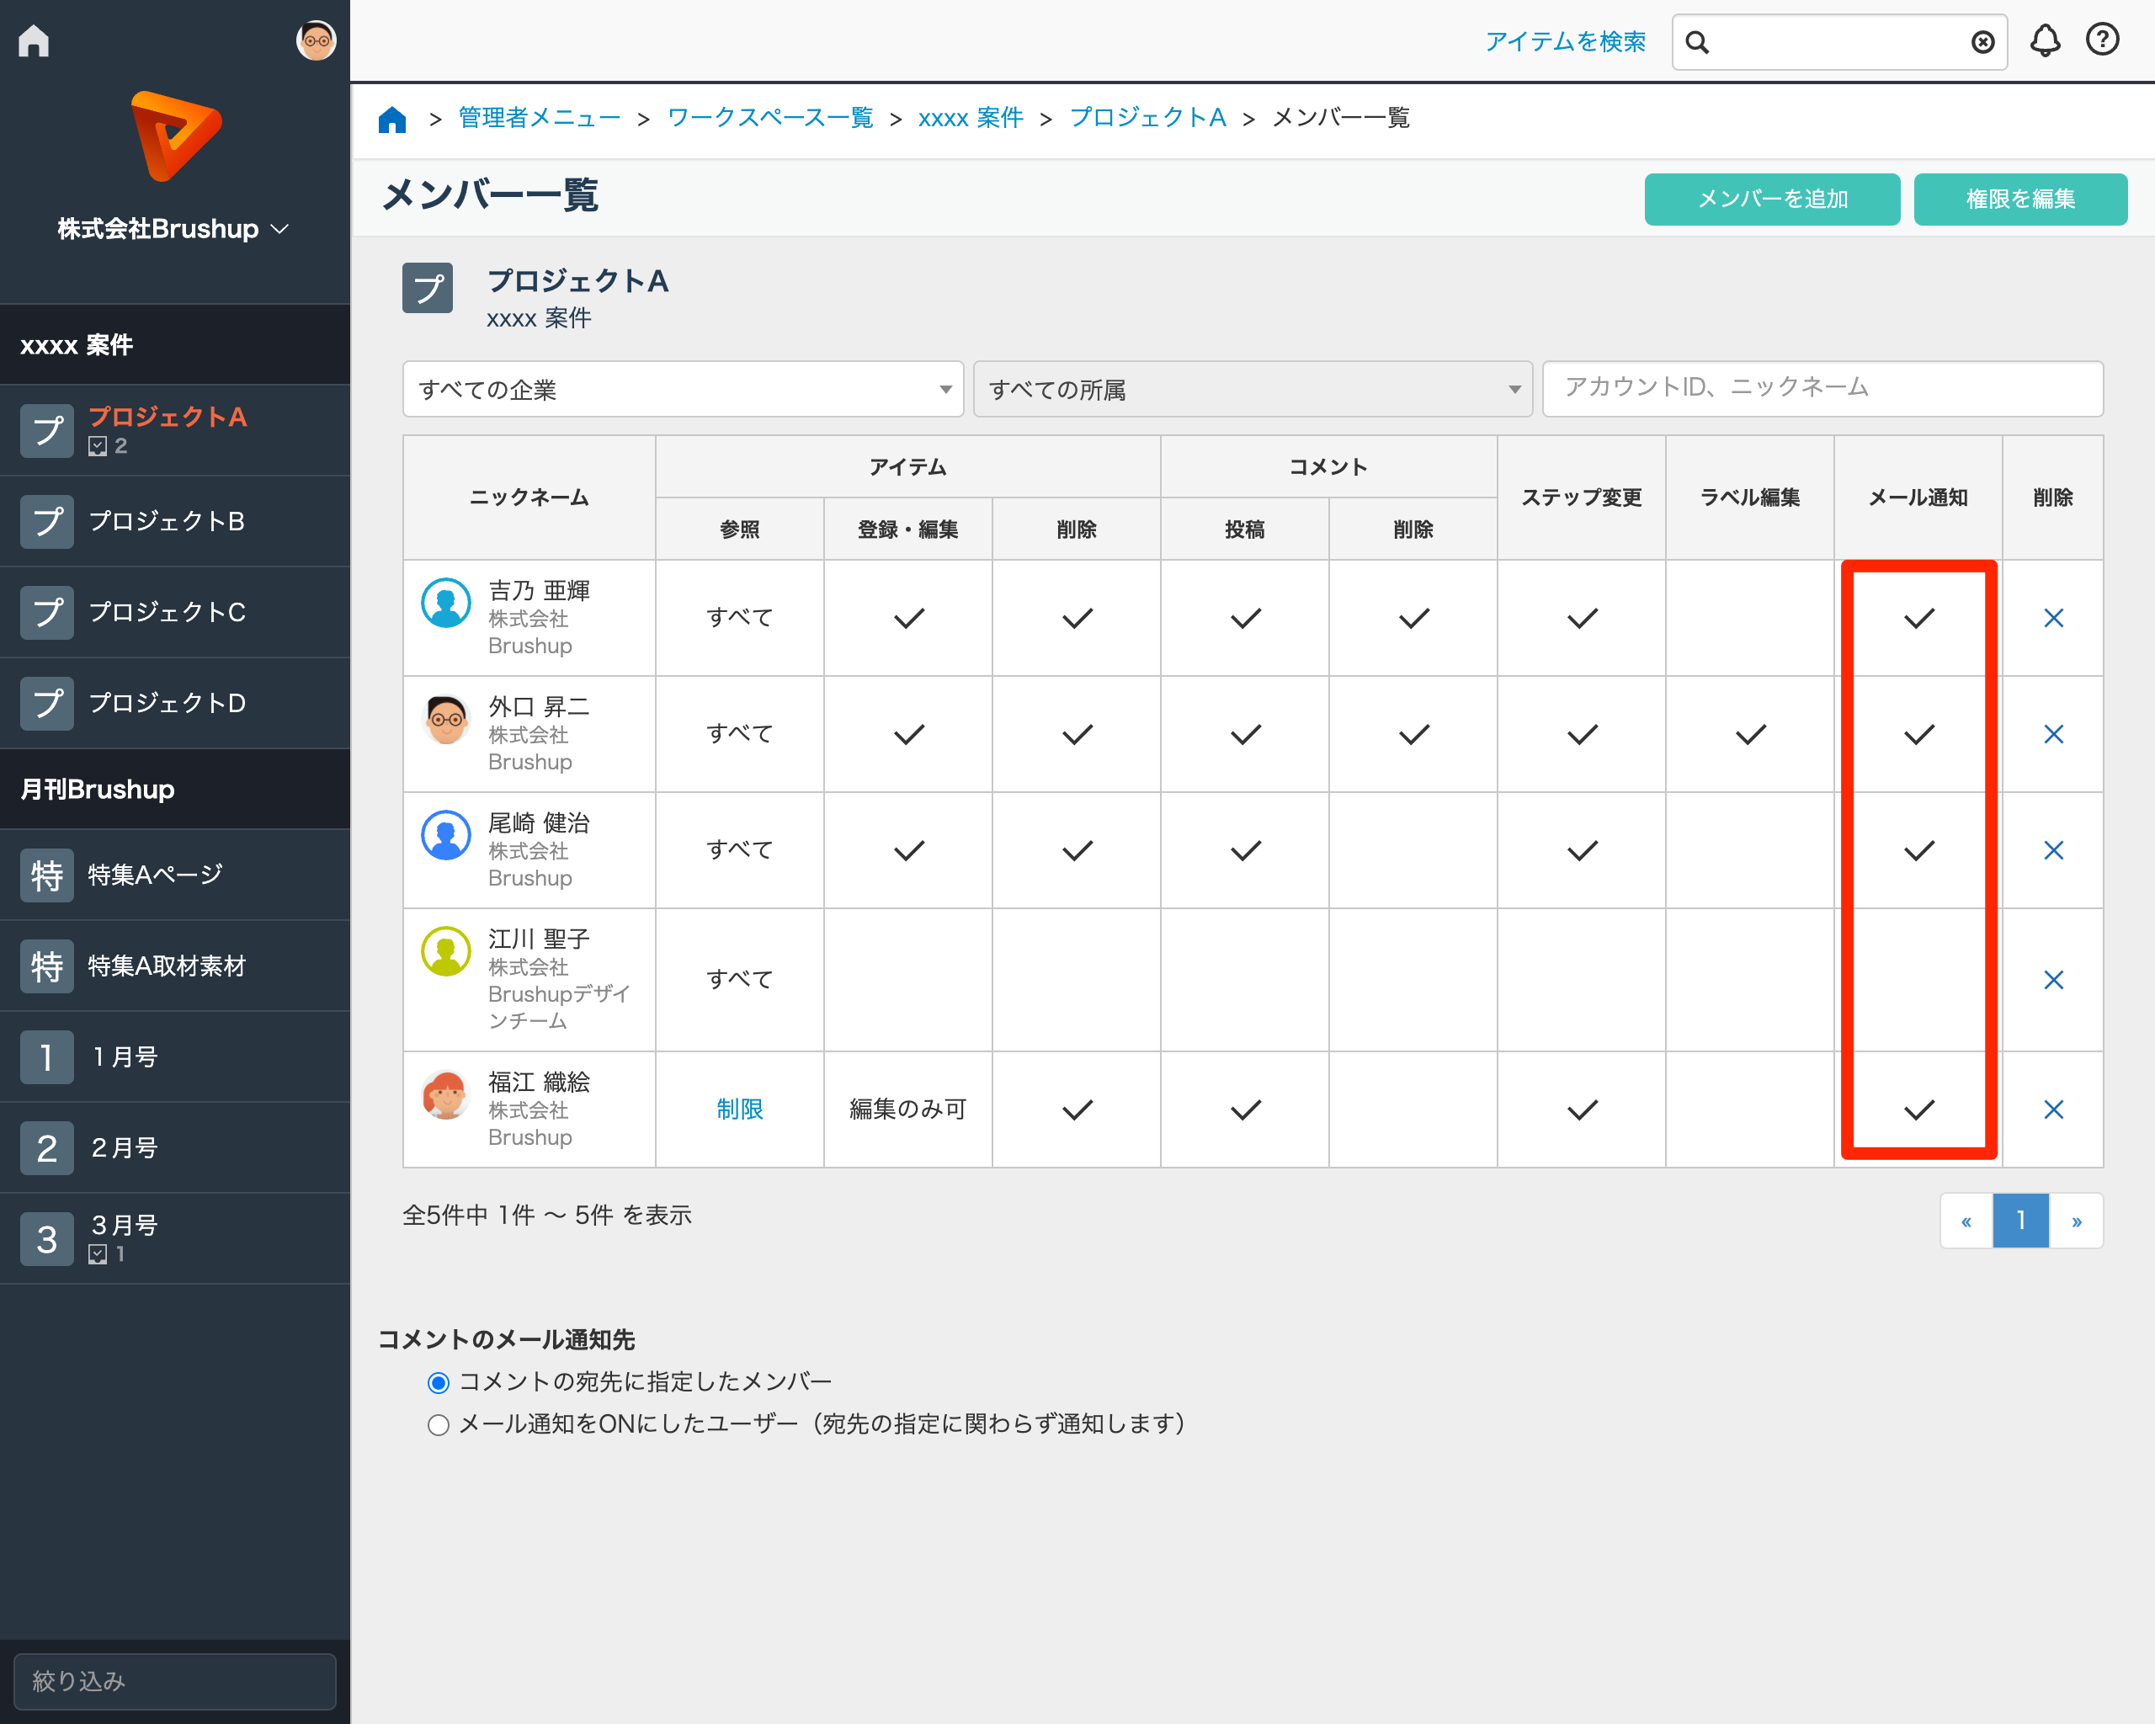
Task: Select コメントの宛先に指定したメンバー radio option
Action: 438,1382
